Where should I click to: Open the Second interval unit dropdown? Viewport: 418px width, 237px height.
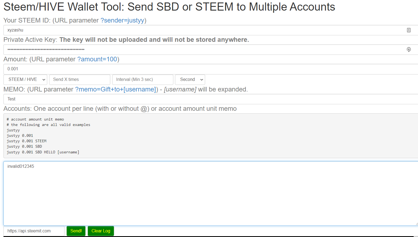tap(190, 80)
